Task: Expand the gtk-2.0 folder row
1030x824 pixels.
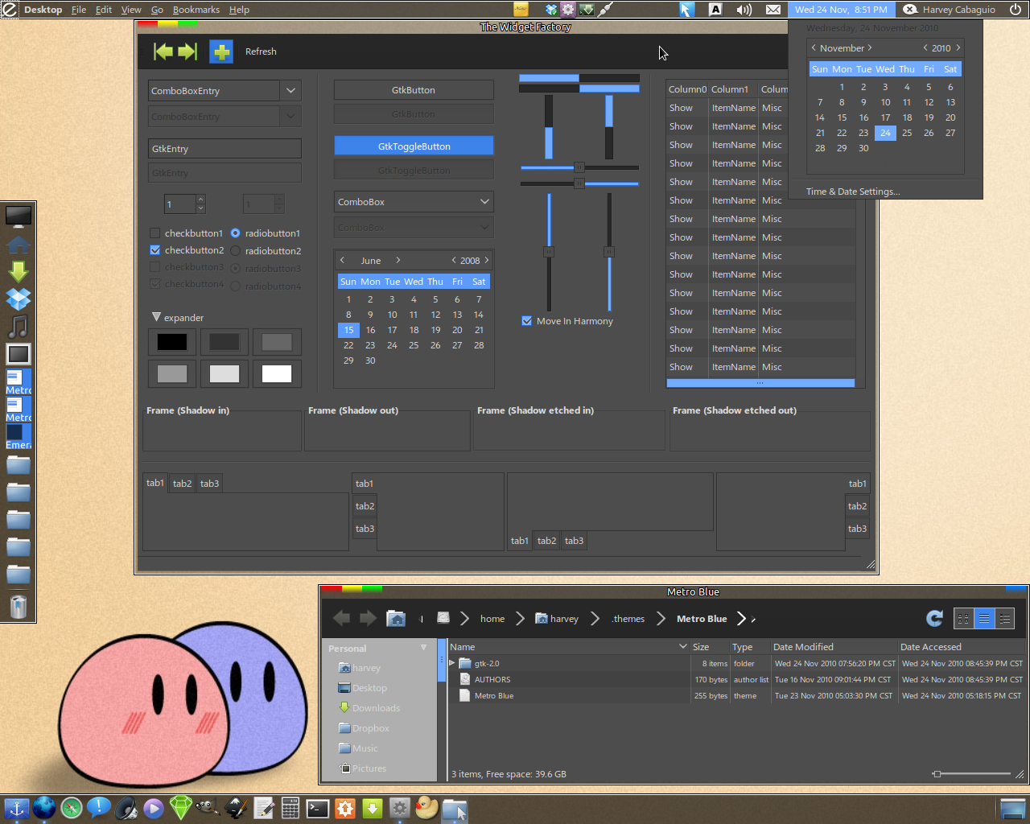Action: (x=452, y=664)
